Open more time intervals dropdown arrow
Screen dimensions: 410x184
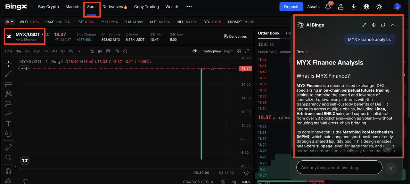pos(79,51)
